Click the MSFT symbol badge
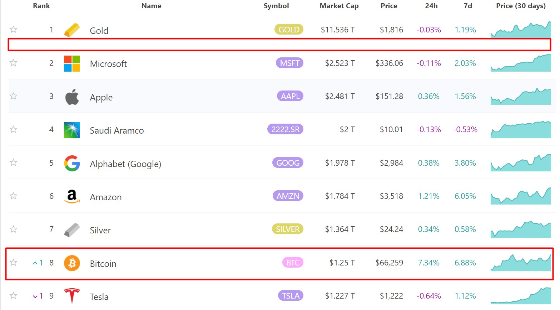 click(x=289, y=63)
